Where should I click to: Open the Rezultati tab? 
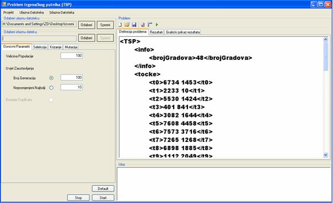[156, 32]
